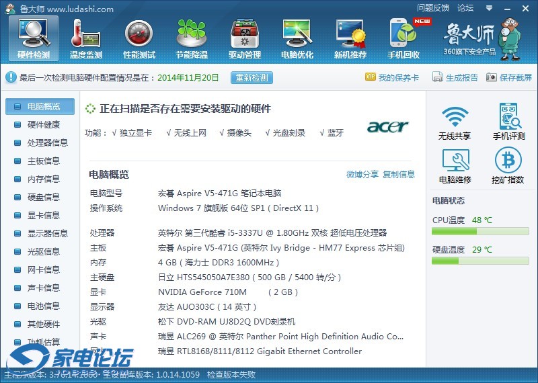Click the 复制信息 copy info link

coord(399,175)
